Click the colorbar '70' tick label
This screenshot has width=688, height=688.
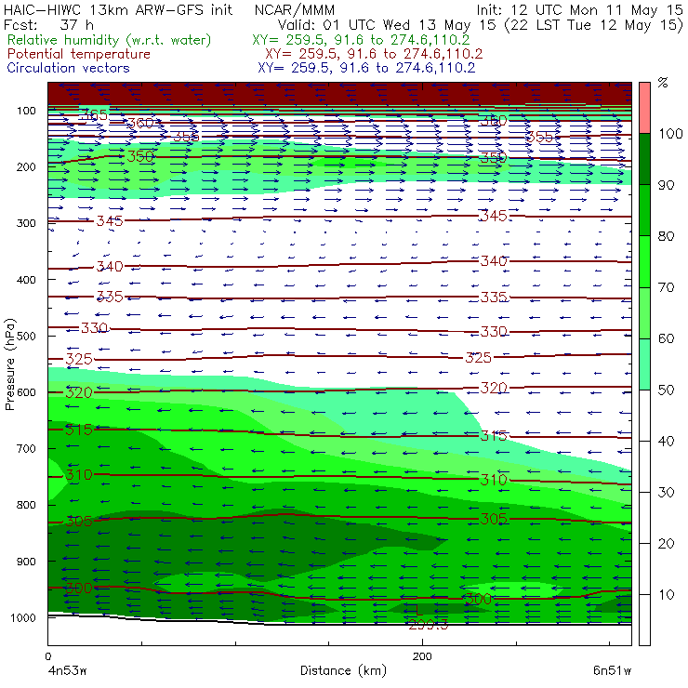pos(666,287)
